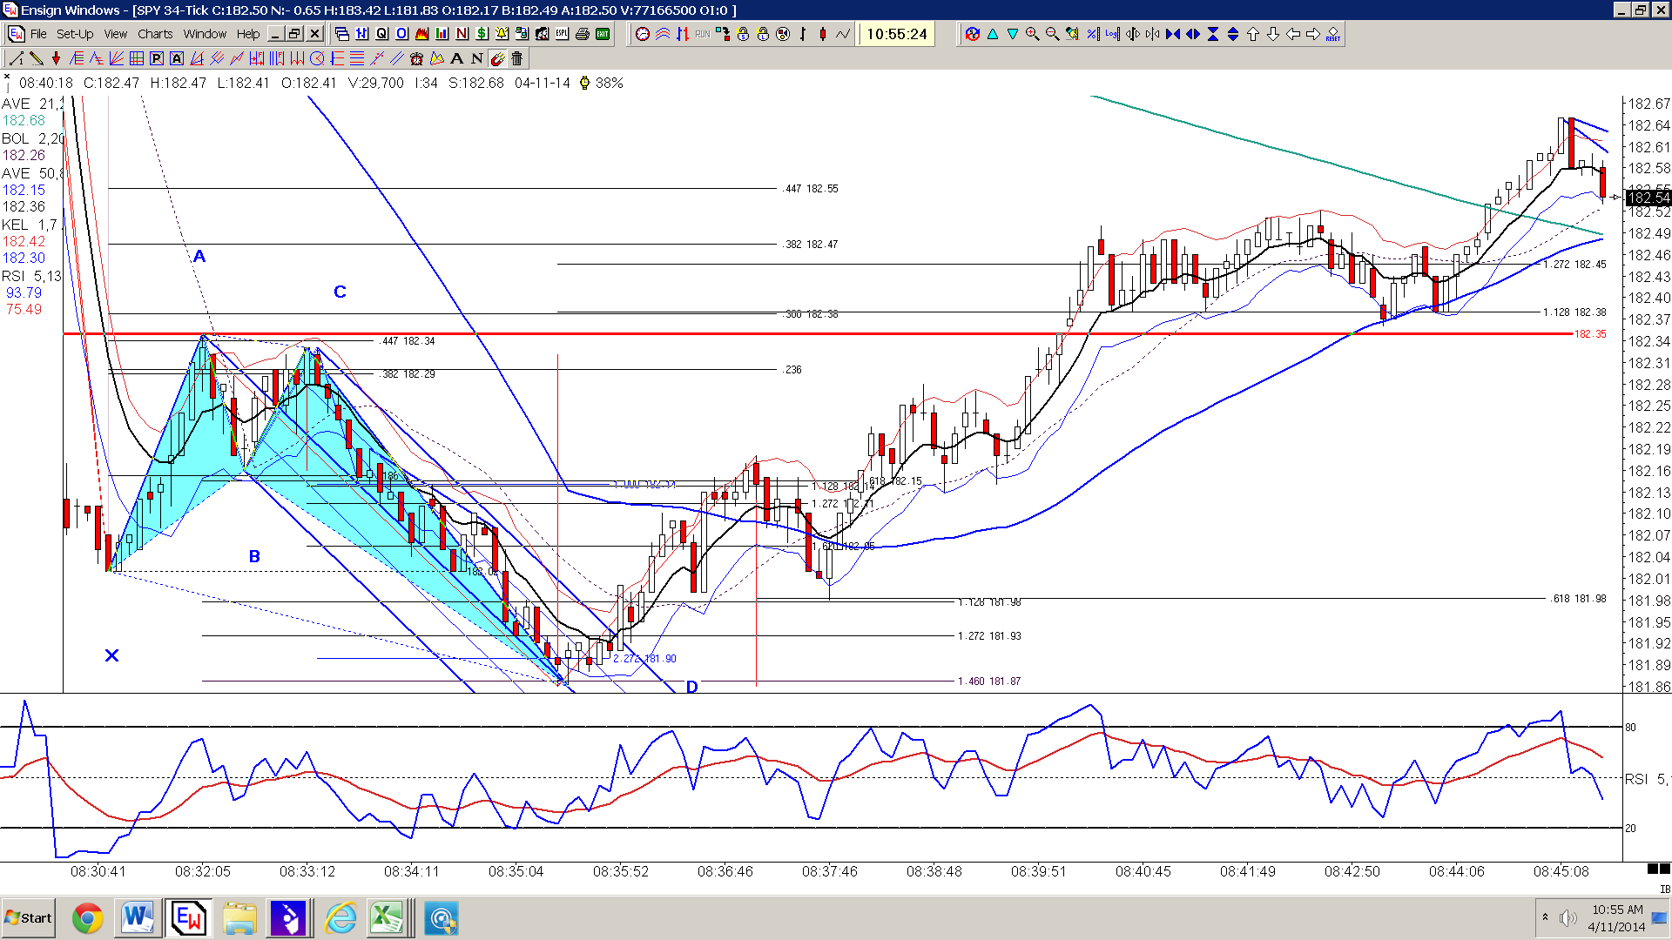Print the chart with printer icon
This screenshot has width=1672, height=940.
582,34
